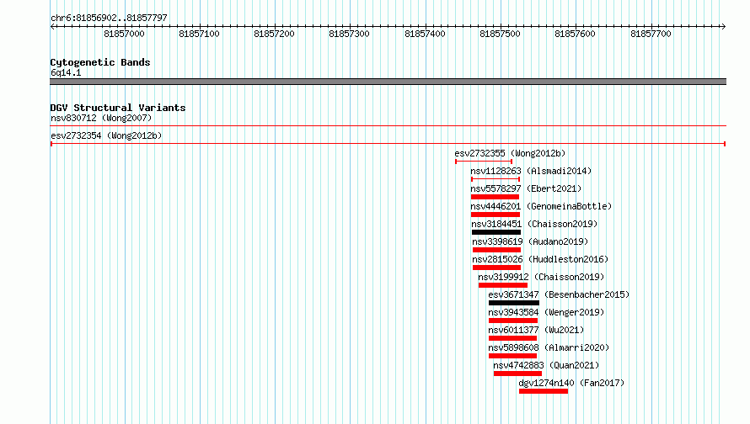
Task: Click the red bar under nsv3943584
Action: [x=513, y=321]
